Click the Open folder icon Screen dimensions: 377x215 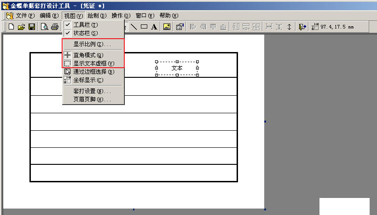pos(21,27)
